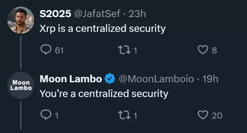The height and width of the screenshot is (133, 247).
Task: Reply to Moon Lambo's tweet via the comment icon
Action: coord(46,115)
